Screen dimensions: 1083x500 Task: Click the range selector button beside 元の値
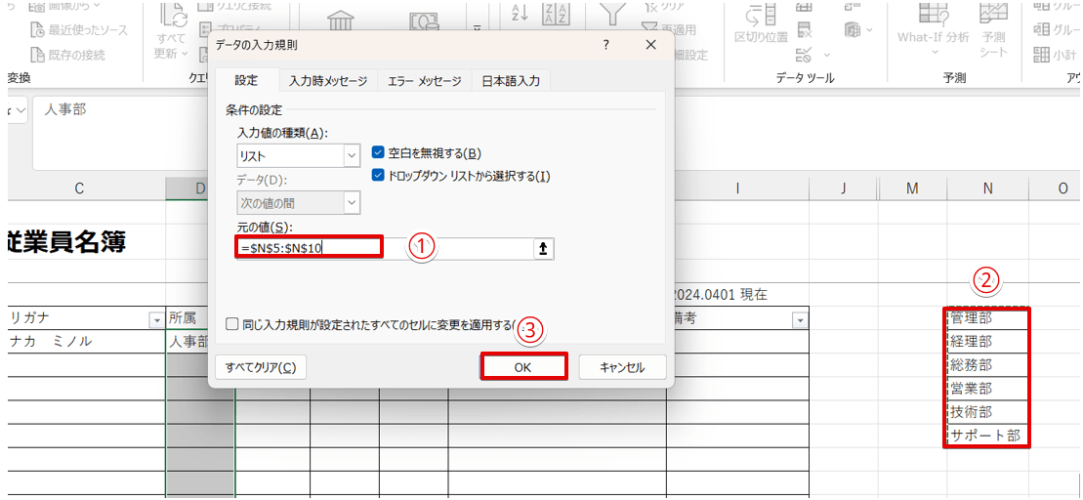[544, 249]
